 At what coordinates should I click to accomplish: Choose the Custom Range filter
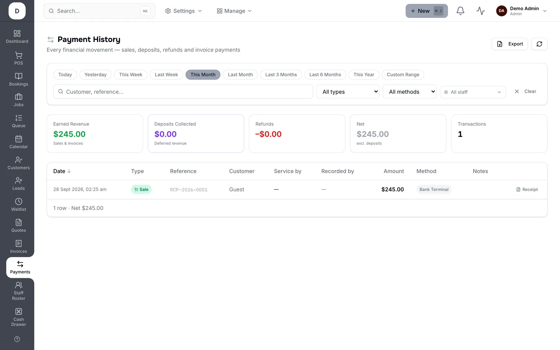(x=403, y=75)
